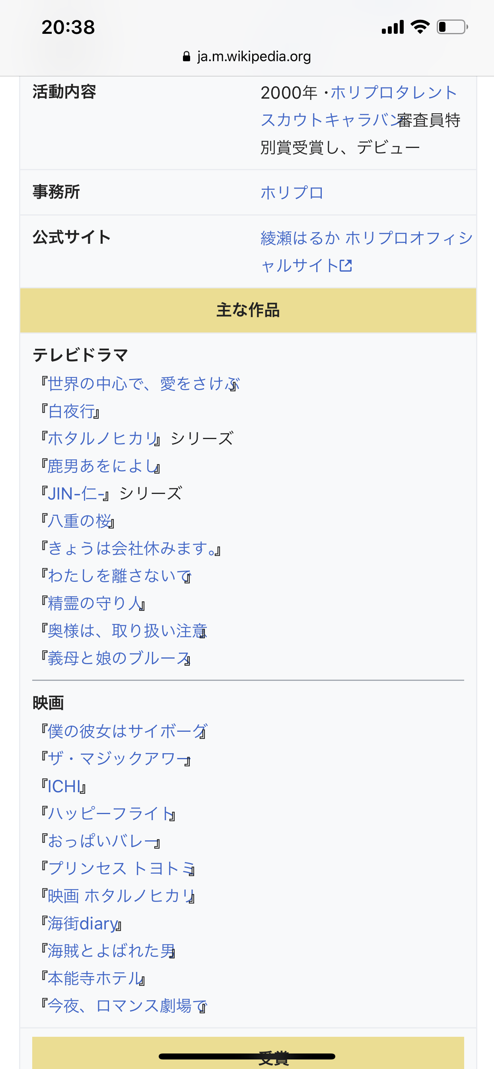
Task: Open the ホリプロ agency link
Action: pyautogui.click(x=292, y=192)
